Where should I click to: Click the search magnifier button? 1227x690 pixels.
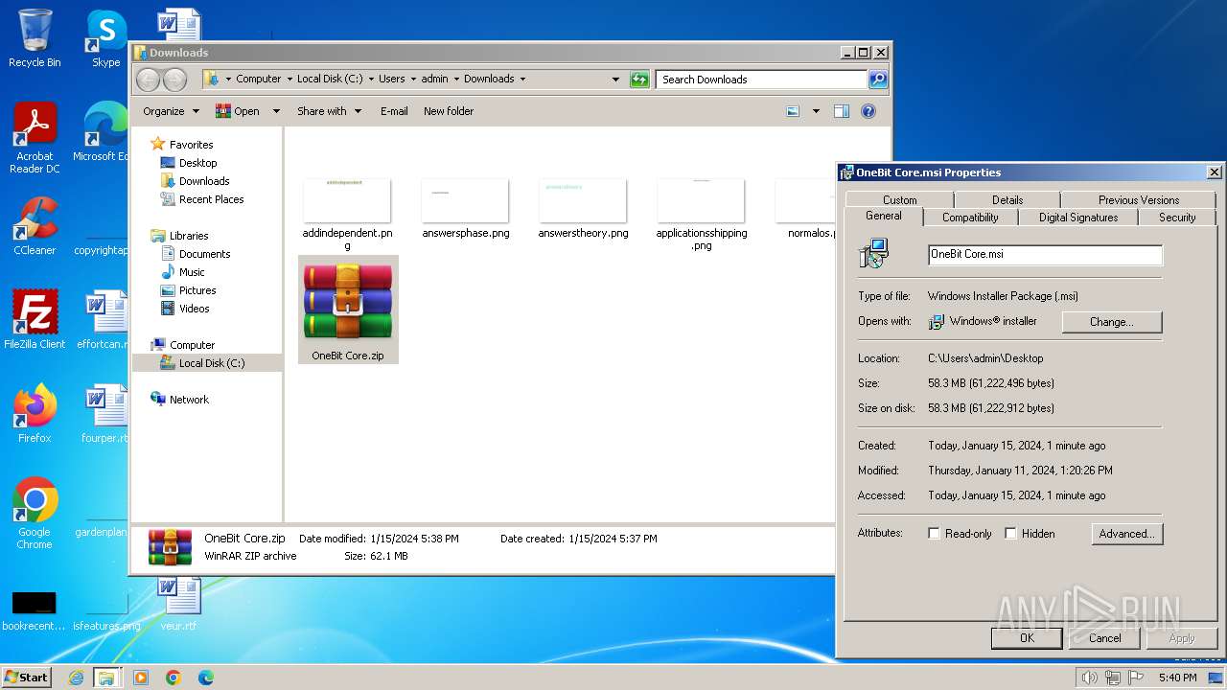point(878,80)
